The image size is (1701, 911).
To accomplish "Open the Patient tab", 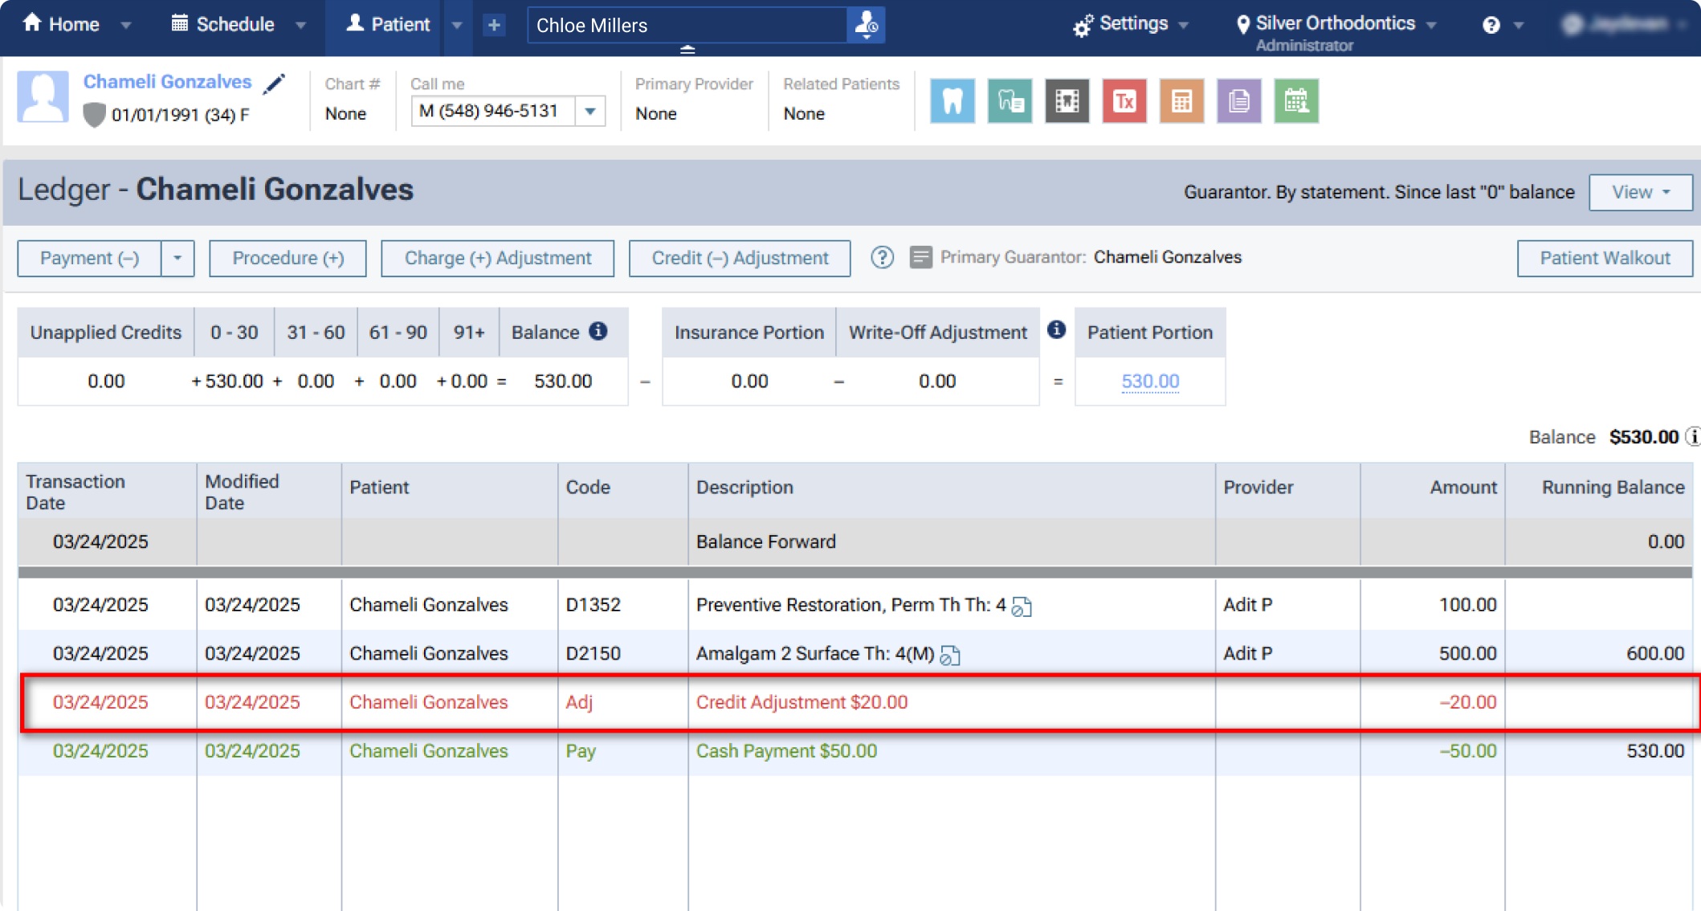I will click(388, 24).
